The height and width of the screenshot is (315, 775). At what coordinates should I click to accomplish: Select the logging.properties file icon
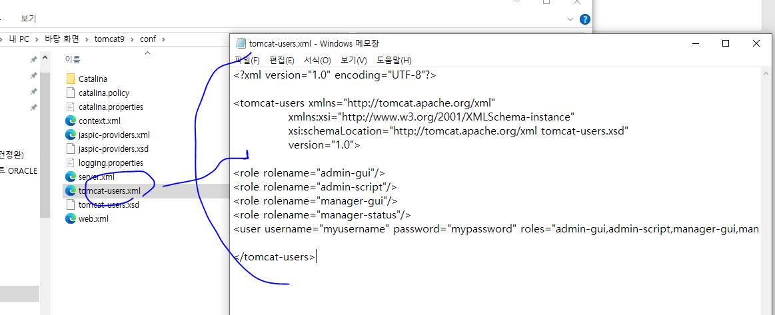coord(70,162)
